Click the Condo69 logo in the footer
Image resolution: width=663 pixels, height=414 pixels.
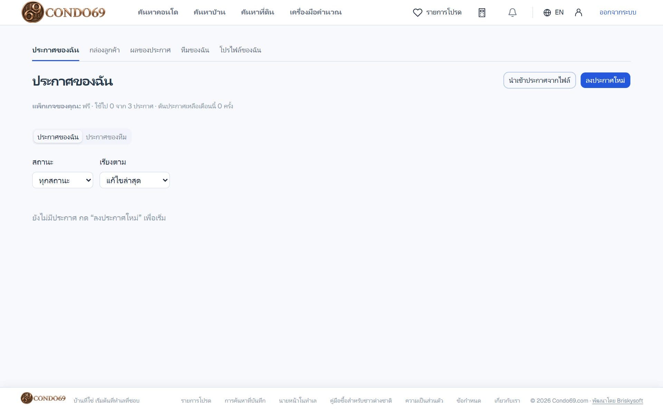(43, 398)
